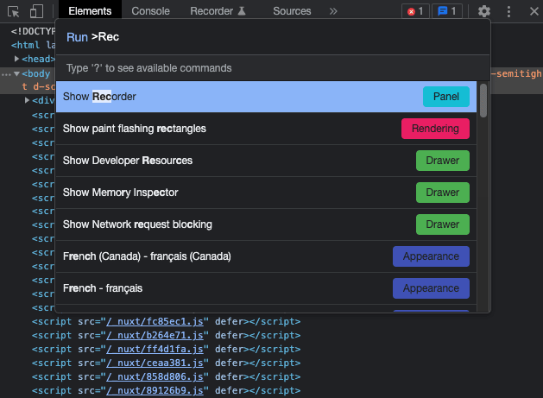Expand the head element node
Screen dimensions: 543x398
click(16, 59)
